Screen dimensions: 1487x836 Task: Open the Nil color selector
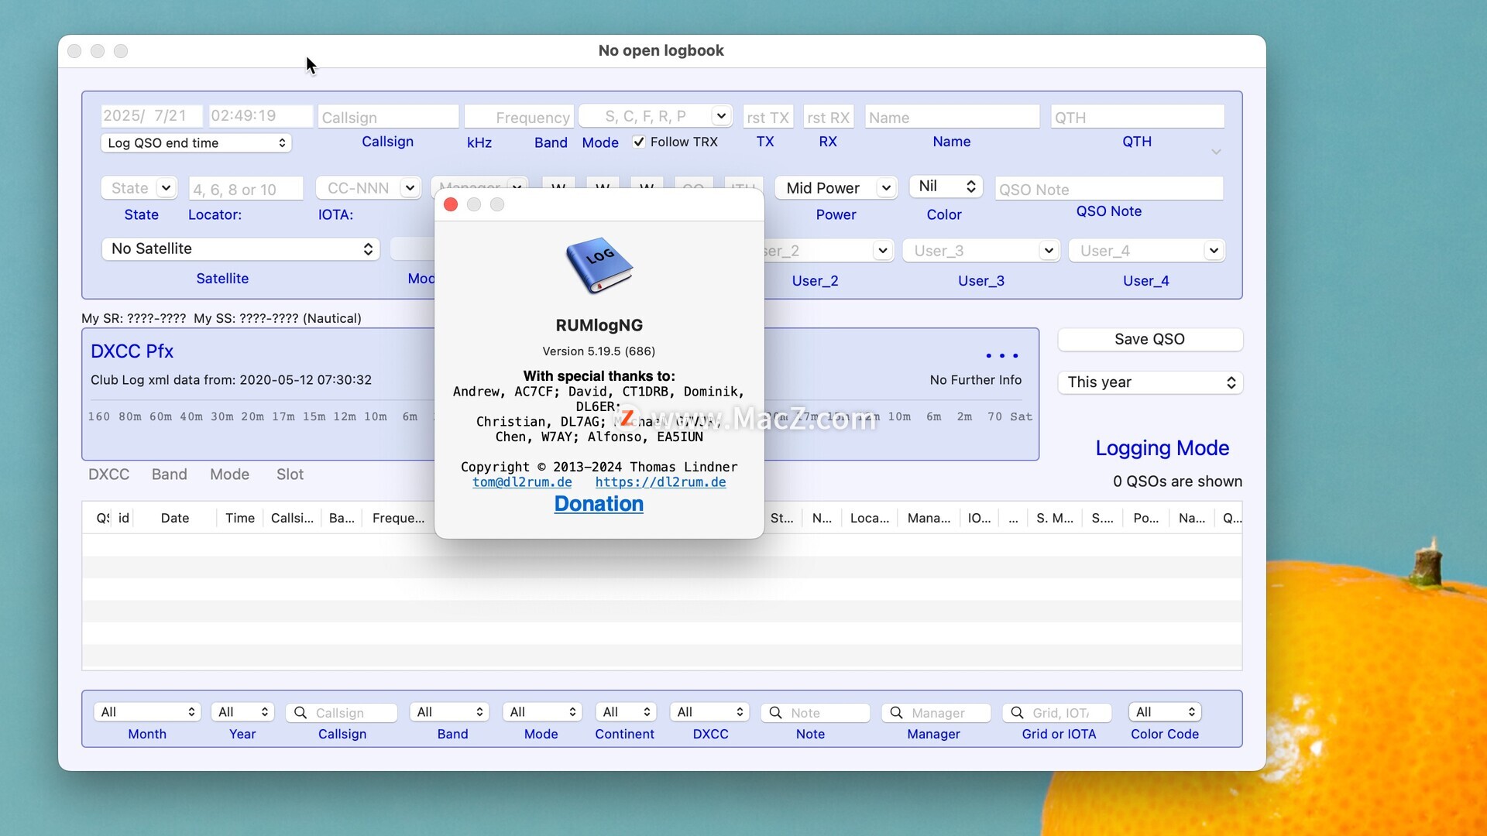pos(946,187)
